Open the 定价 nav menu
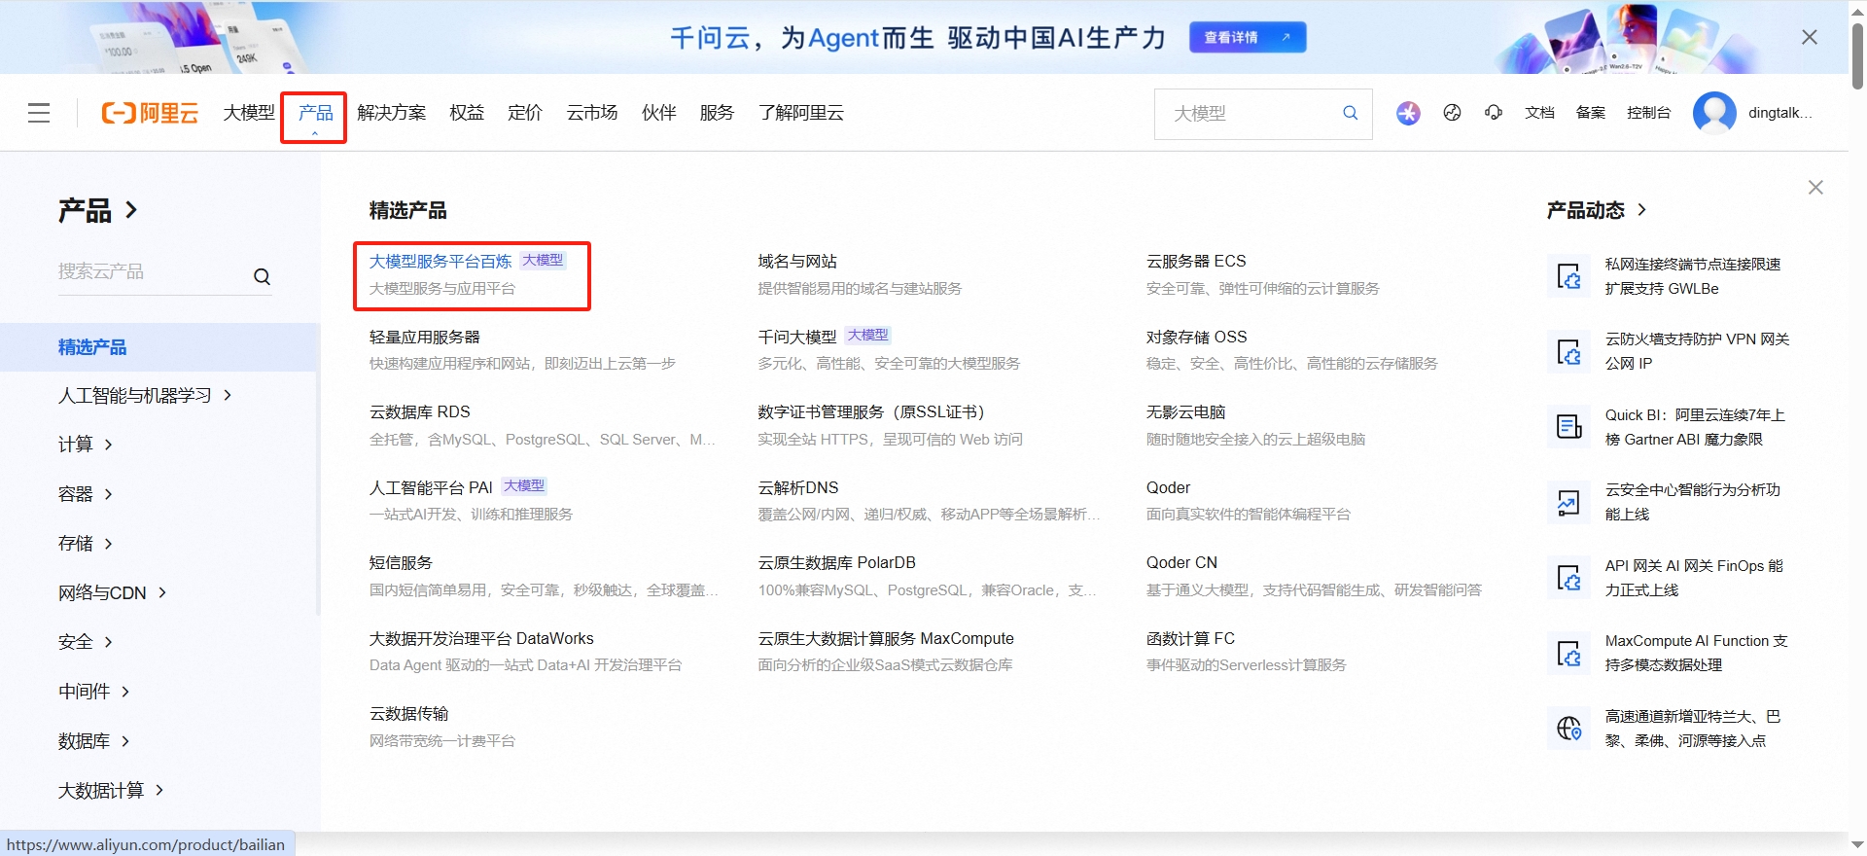The image size is (1867, 856). point(525,113)
